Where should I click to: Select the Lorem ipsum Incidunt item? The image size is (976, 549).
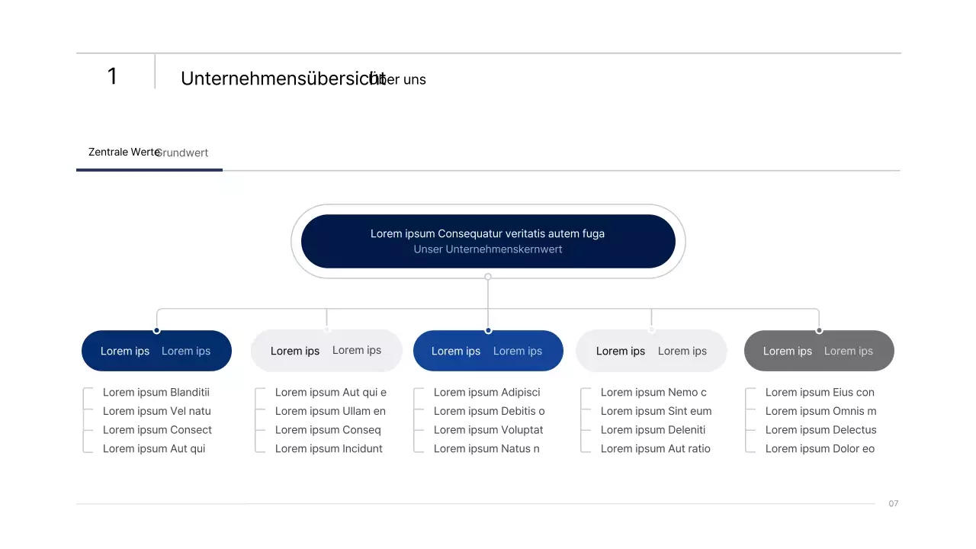coord(329,448)
